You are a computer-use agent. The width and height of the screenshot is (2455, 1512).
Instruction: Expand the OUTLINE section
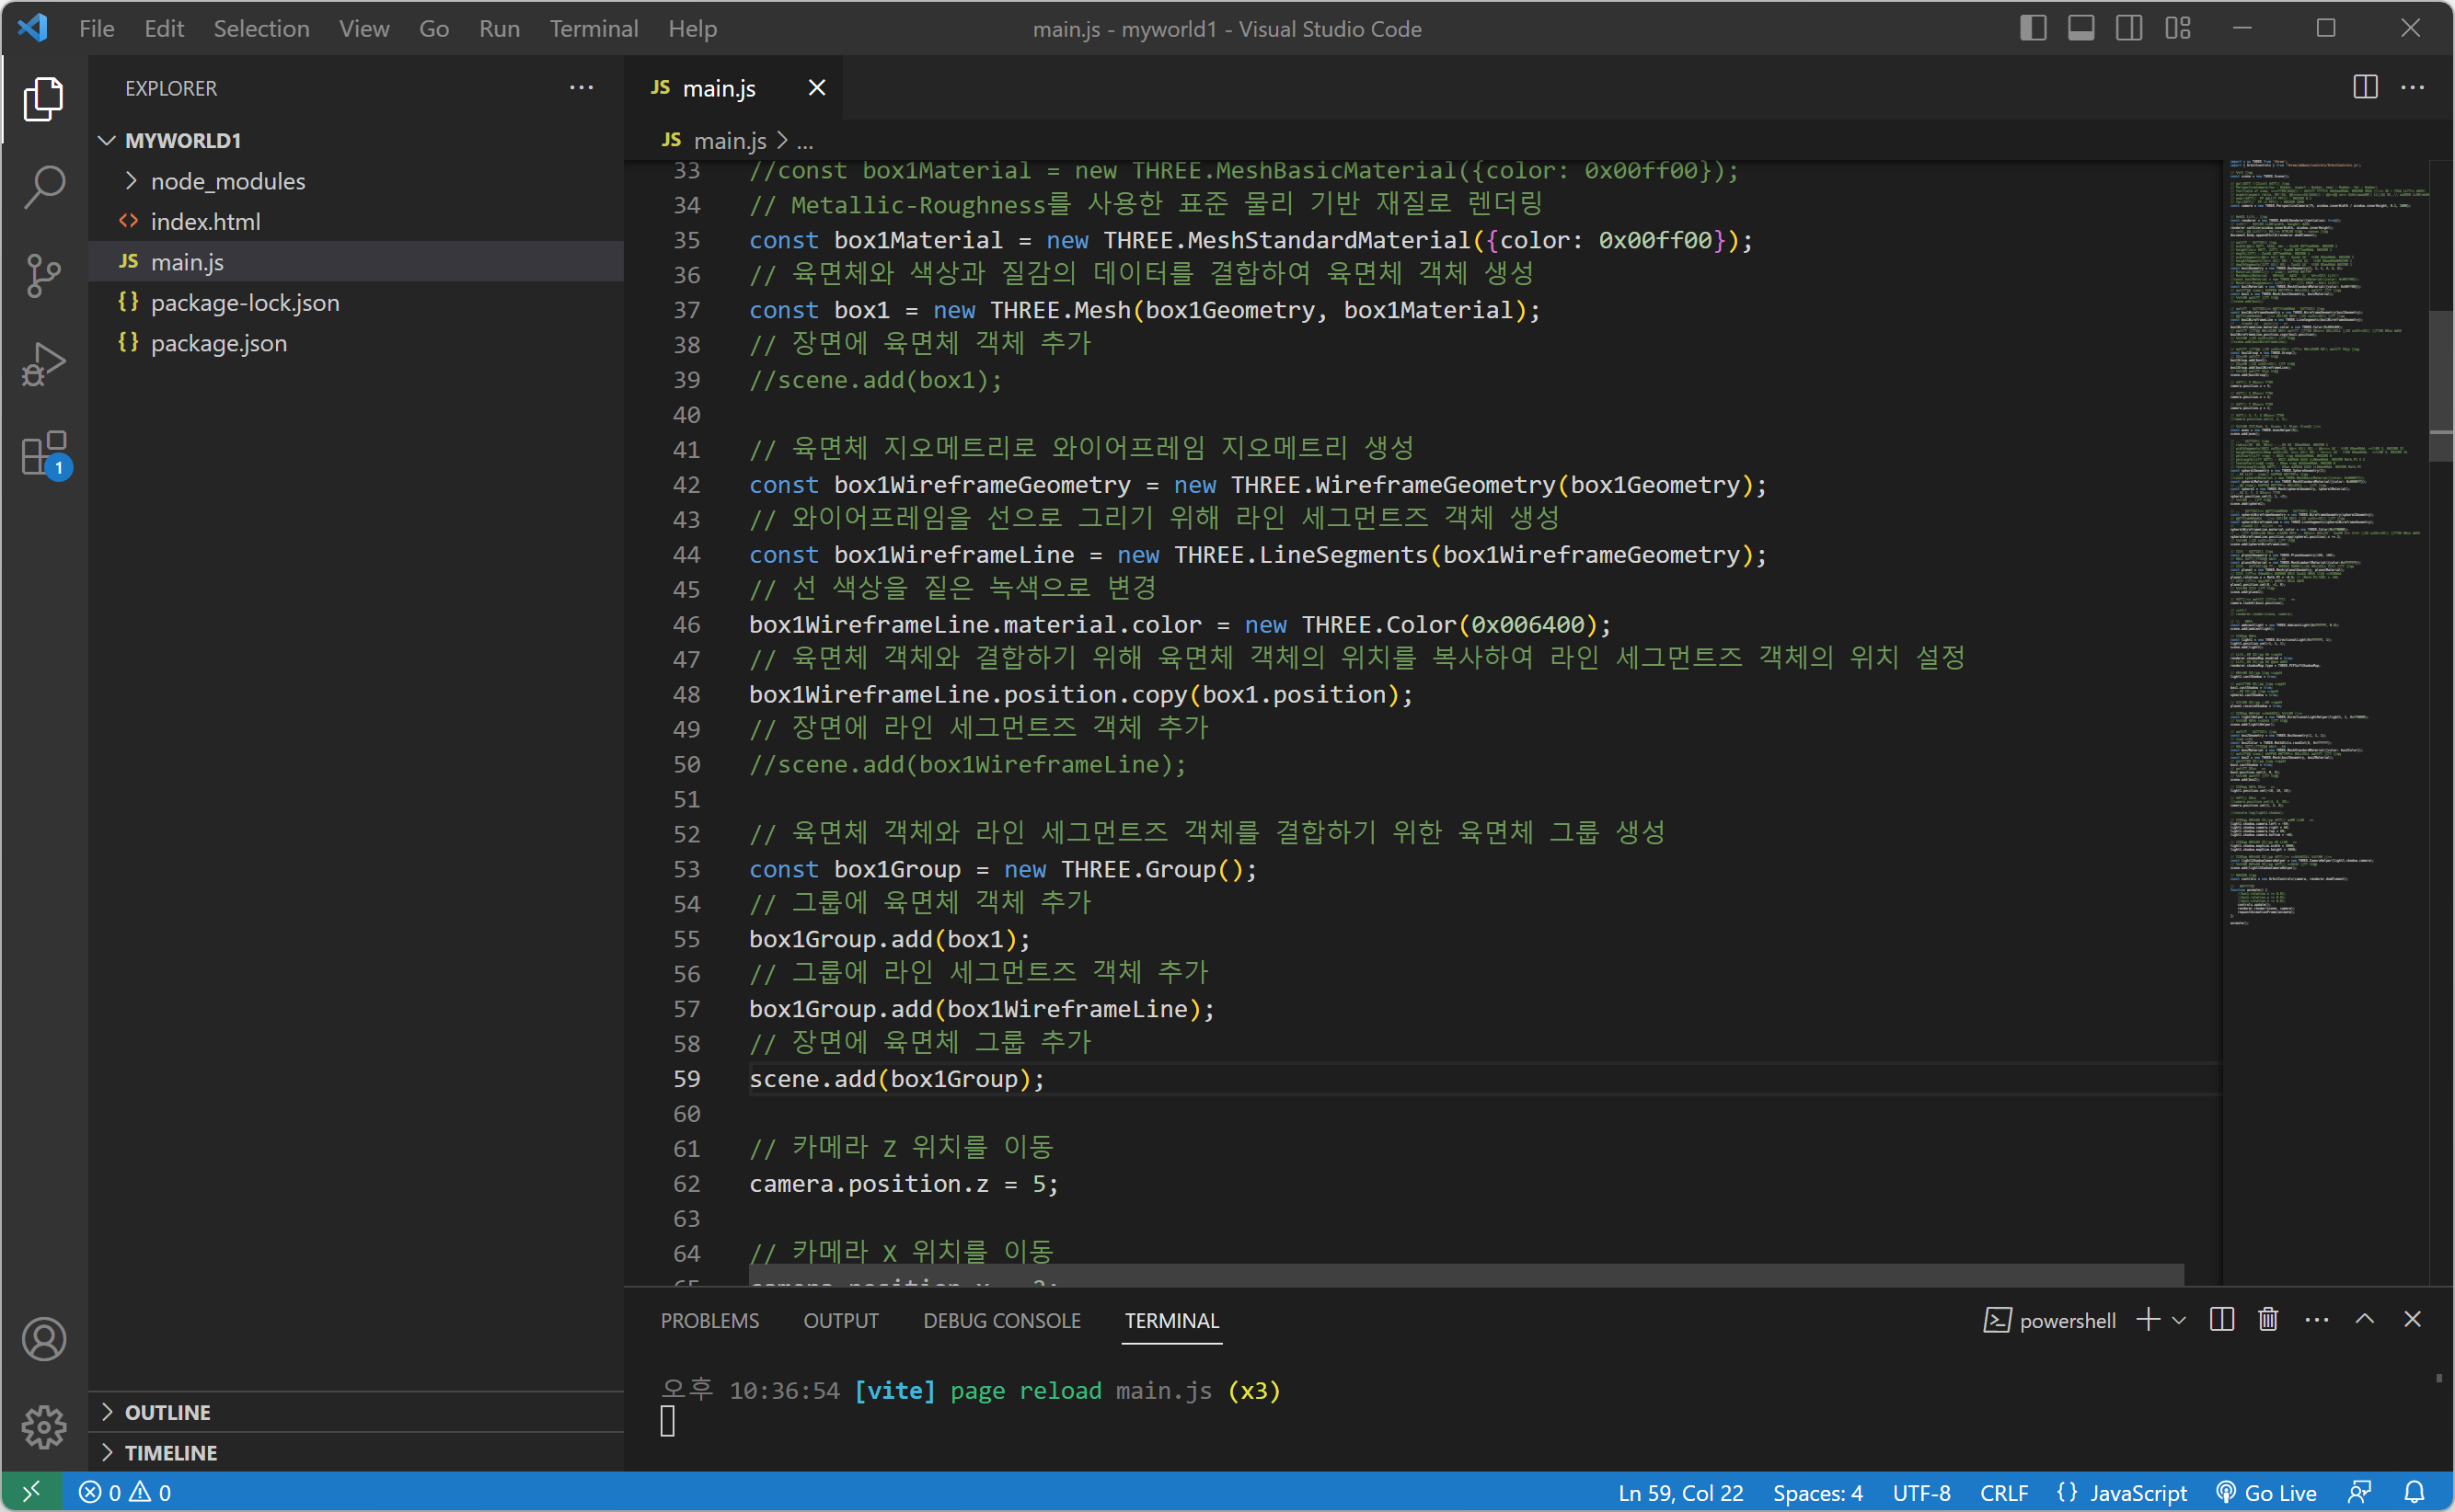click(167, 1412)
